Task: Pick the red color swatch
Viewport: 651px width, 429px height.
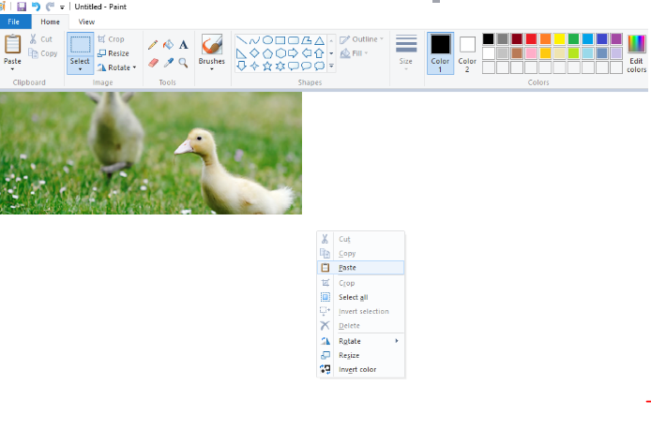Action: (x=531, y=39)
